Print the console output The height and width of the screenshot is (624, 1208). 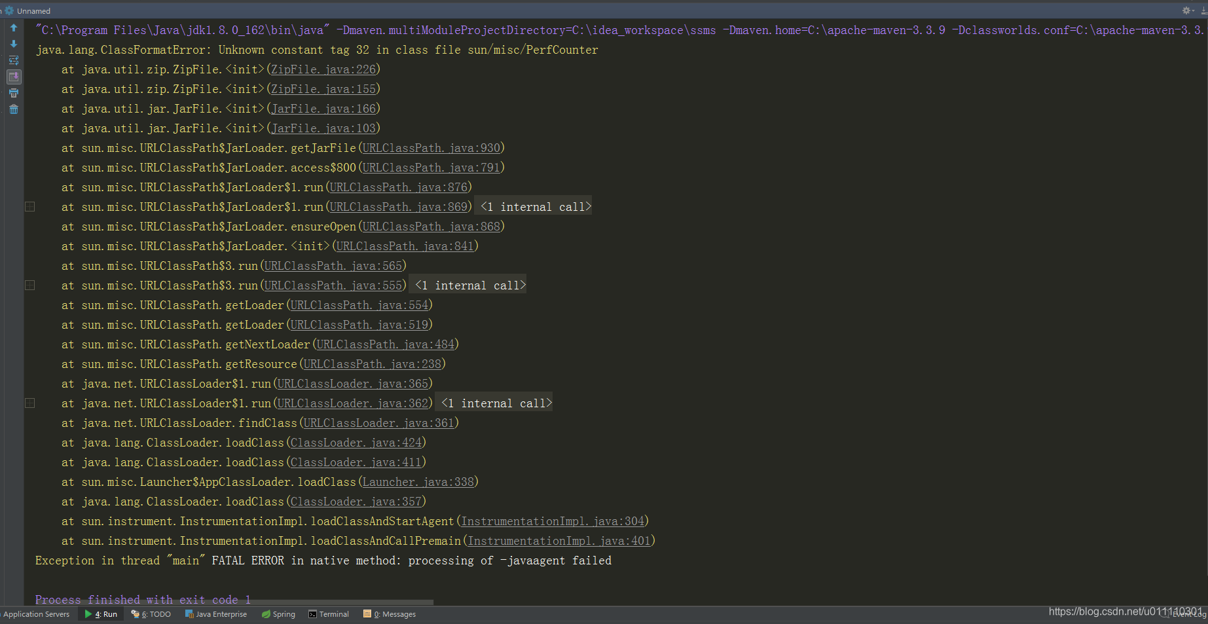[x=14, y=93]
